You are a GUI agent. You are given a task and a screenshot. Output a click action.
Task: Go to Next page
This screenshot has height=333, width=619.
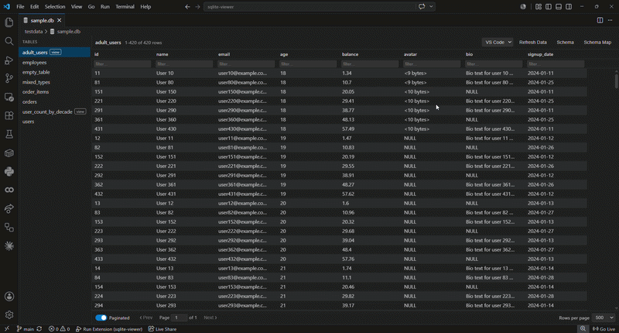[x=210, y=318]
